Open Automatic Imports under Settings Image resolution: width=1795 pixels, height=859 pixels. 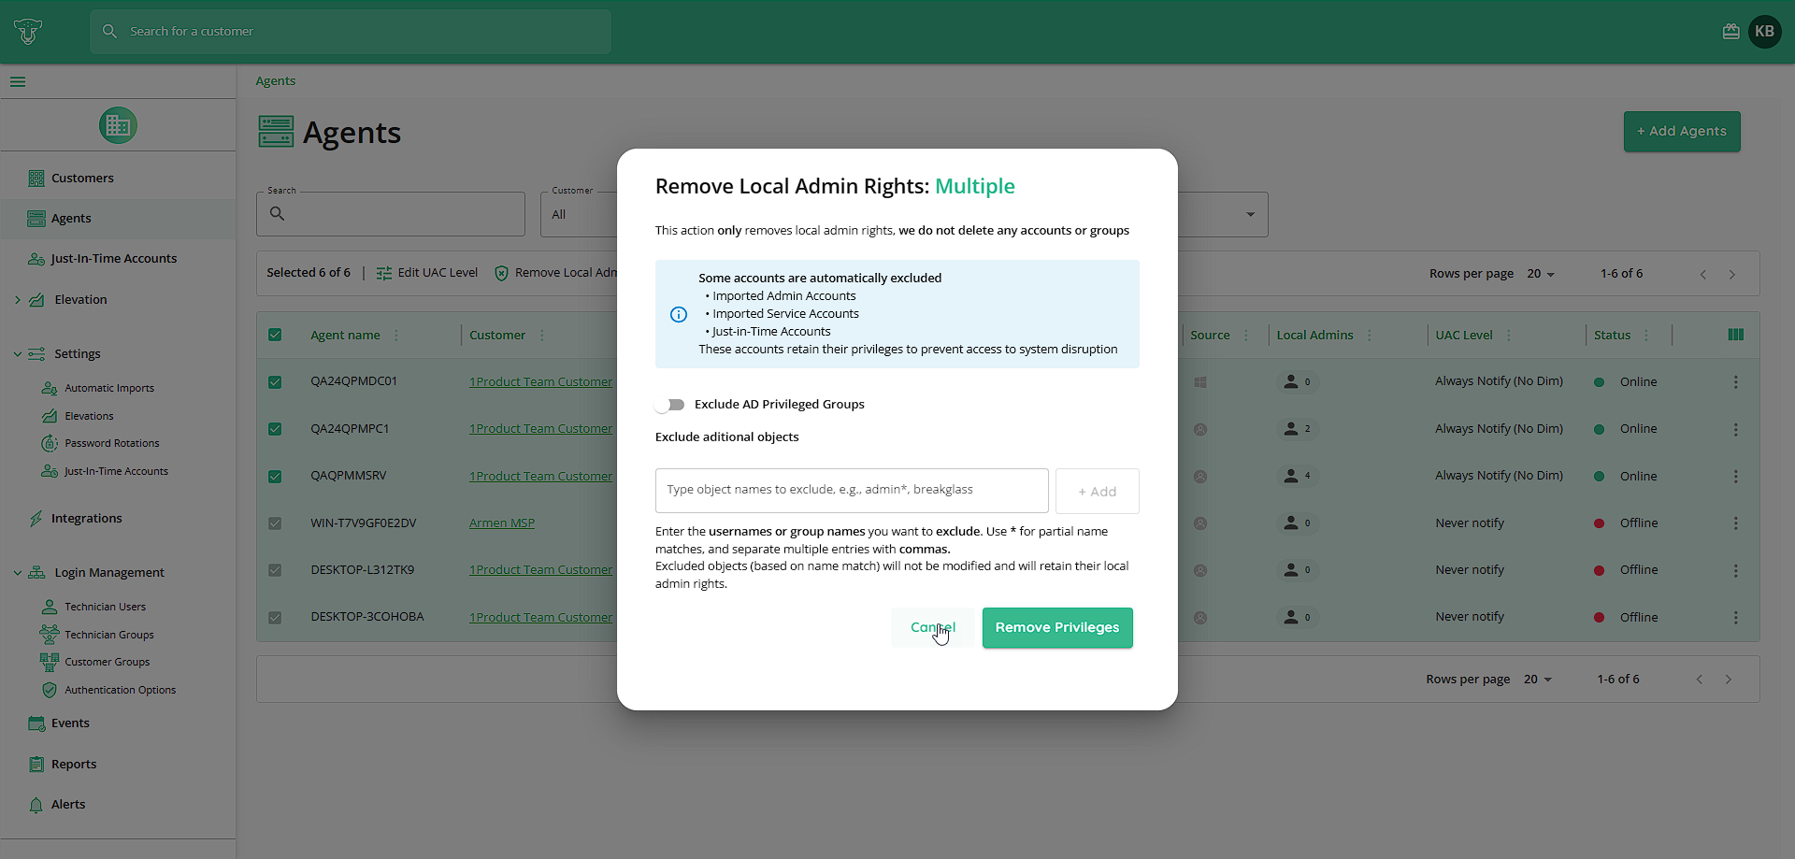pos(108,388)
